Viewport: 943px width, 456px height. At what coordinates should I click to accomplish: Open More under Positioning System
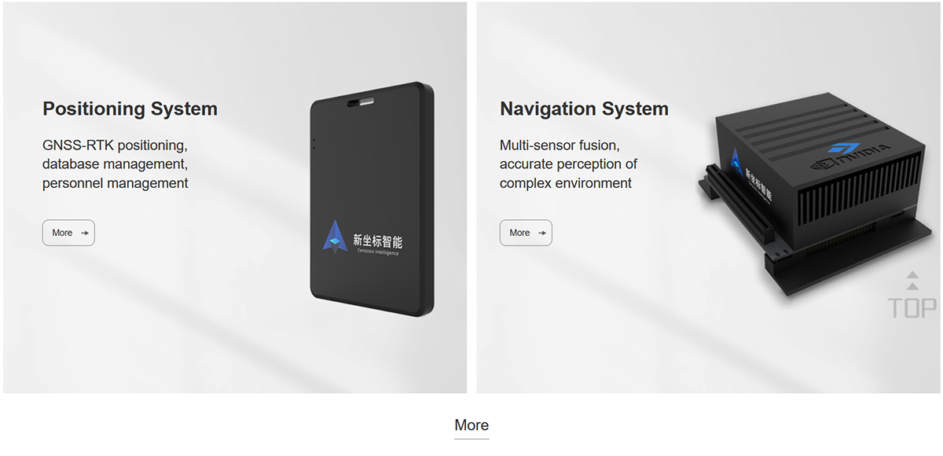68,233
